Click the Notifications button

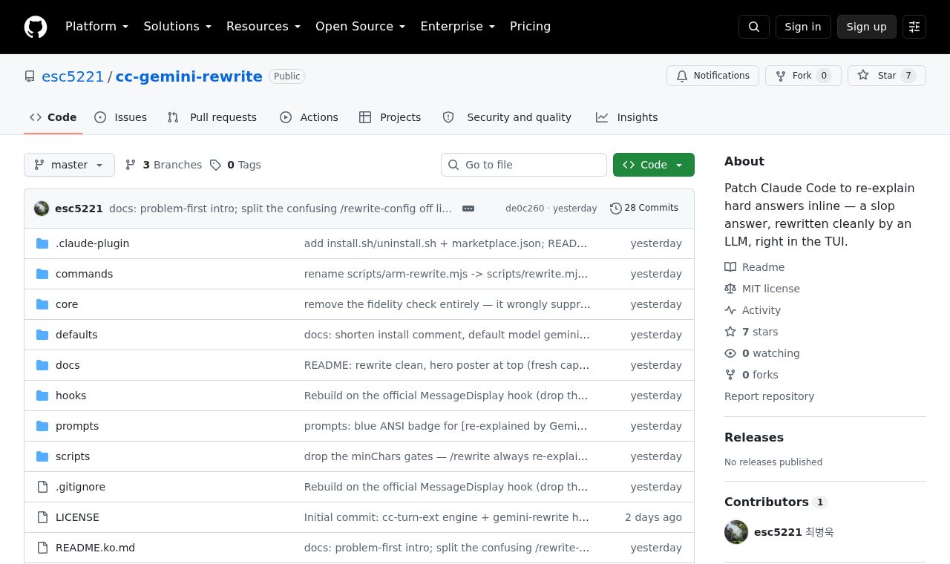[712, 76]
